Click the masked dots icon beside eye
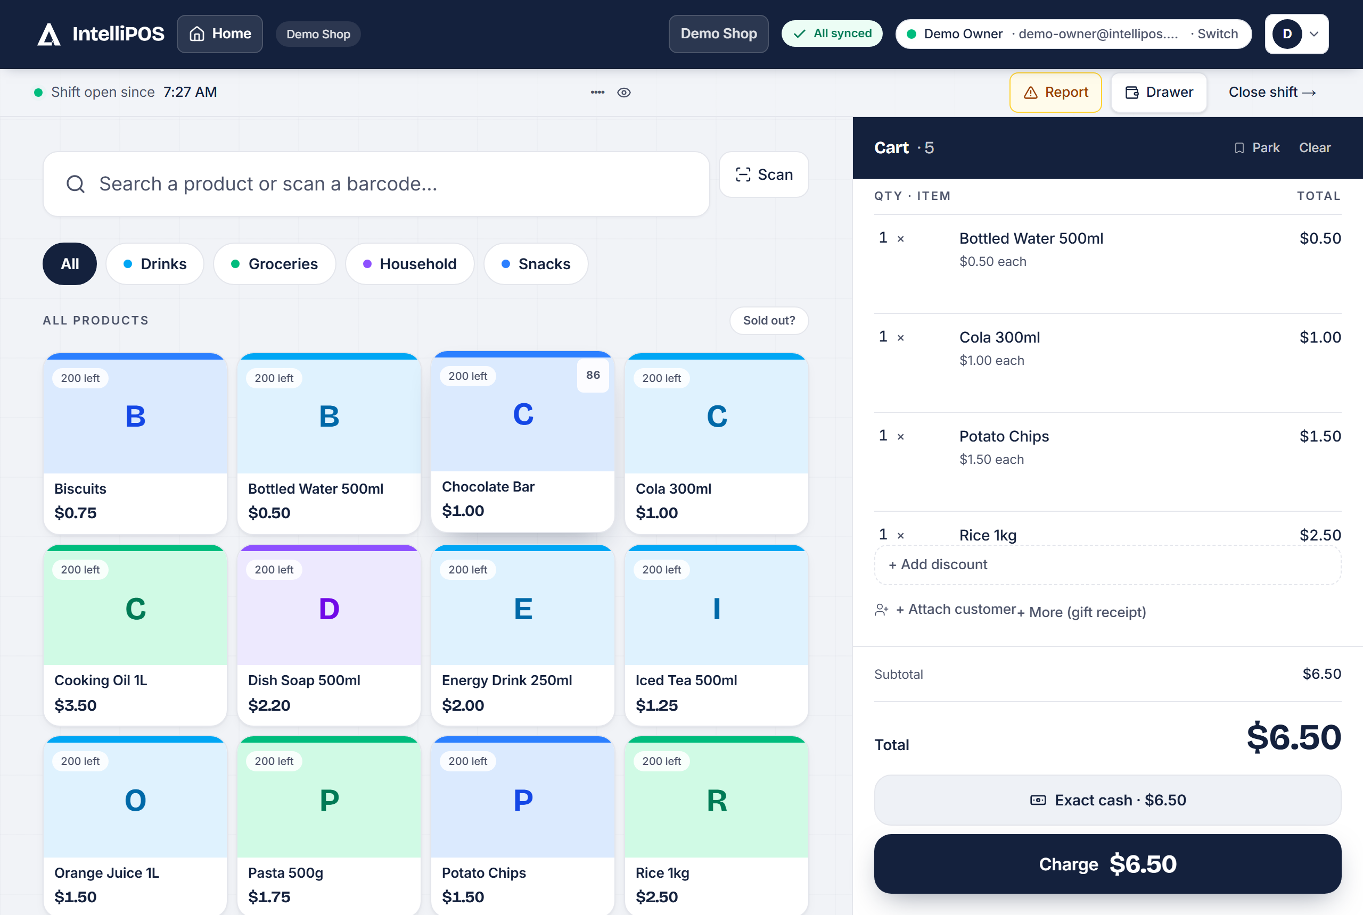 click(597, 92)
